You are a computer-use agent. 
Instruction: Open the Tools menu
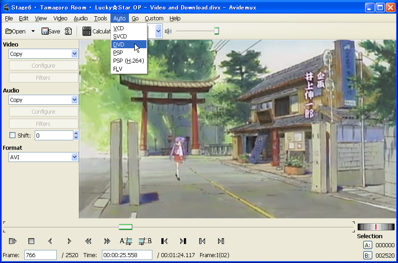(x=101, y=18)
